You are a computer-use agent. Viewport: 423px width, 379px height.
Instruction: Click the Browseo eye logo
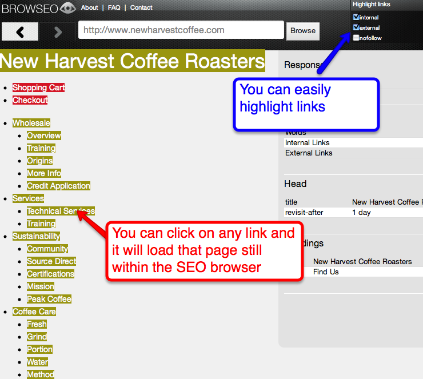(x=67, y=8)
